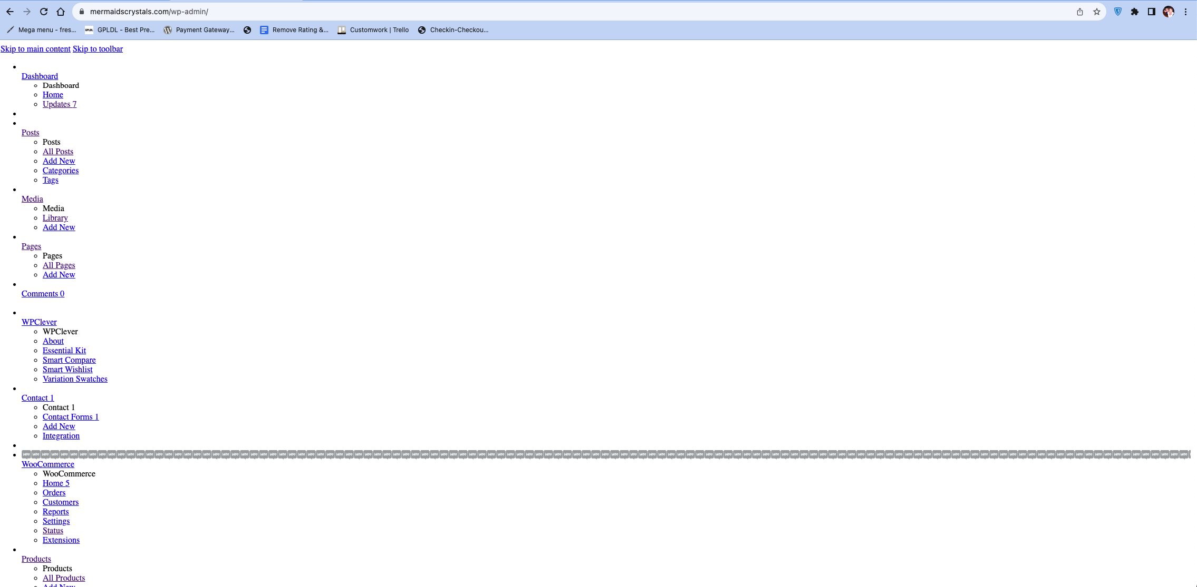Select WooCommerce Extensions menu item
The width and height of the screenshot is (1197, 587).
pyautogui.click(x=61, y=540)
